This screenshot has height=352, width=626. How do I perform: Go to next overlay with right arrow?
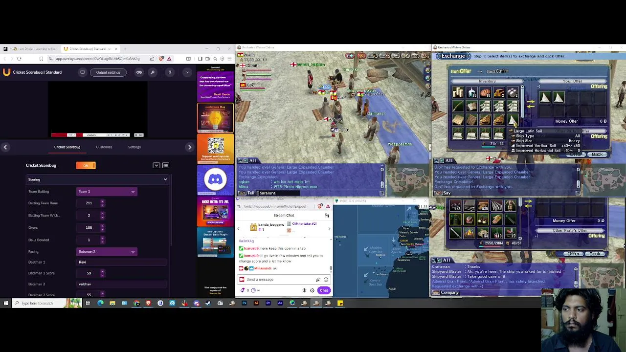[190, 147]
